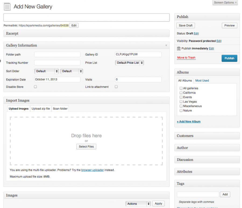Open the Most Used albums tab

coord(202,80)
